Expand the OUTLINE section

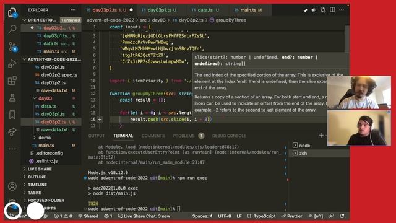point(37,177)
